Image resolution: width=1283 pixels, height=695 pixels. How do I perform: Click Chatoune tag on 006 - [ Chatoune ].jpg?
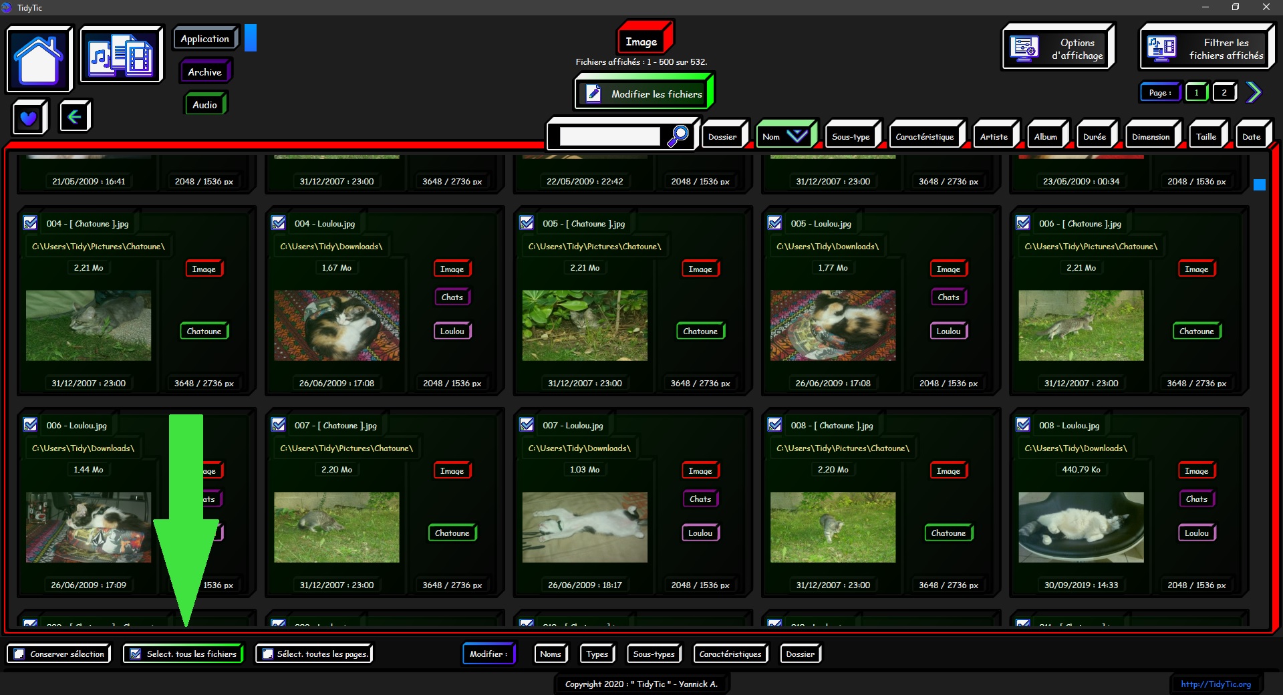(x=1196, y=331)
